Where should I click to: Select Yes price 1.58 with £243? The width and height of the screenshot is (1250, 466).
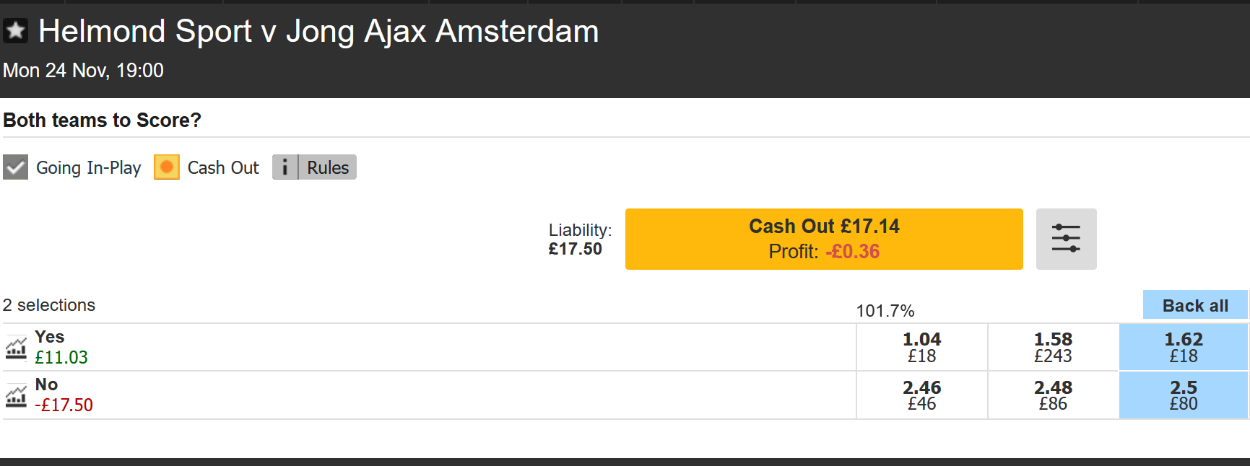click(x=1053, y=347)
